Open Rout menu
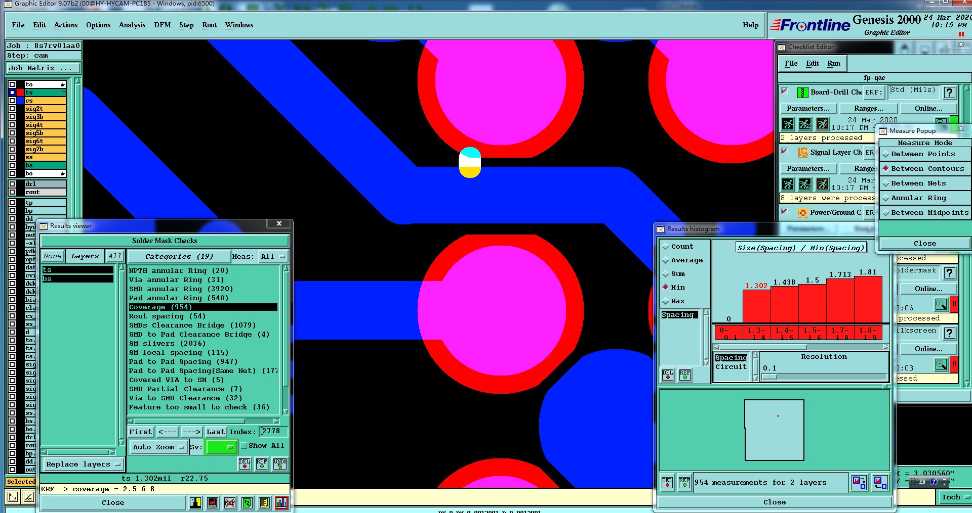Image resolution: width=972 pixels, height=513 pixels. pyautogui.click(x=209, y=25)
